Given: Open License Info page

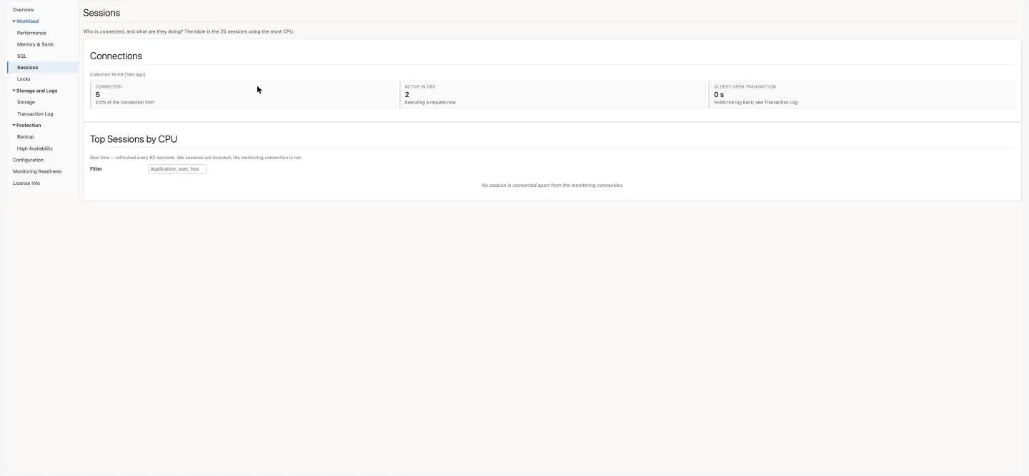Looking at the screenshot, I should 26,183.
